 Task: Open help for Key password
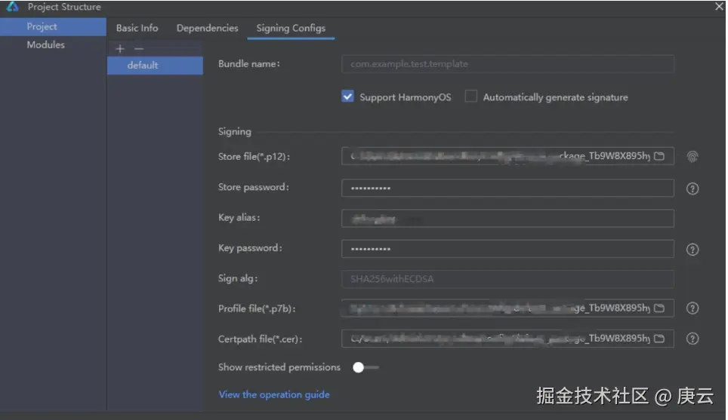click(x=693, y=250)
